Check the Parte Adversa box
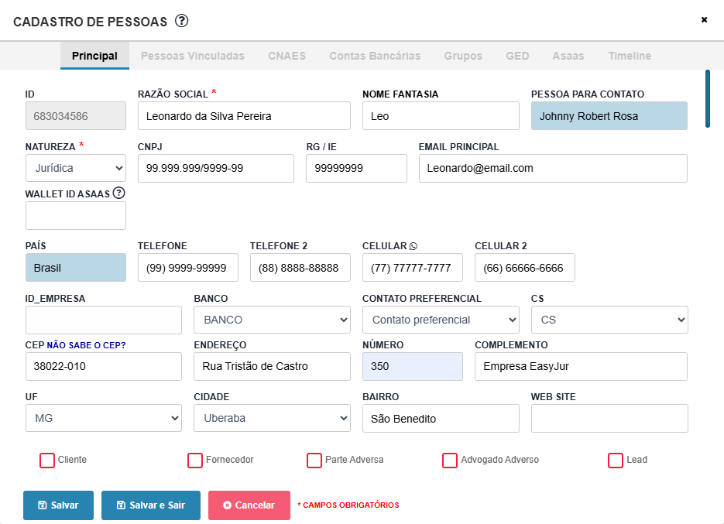 [x=314, y=461]
